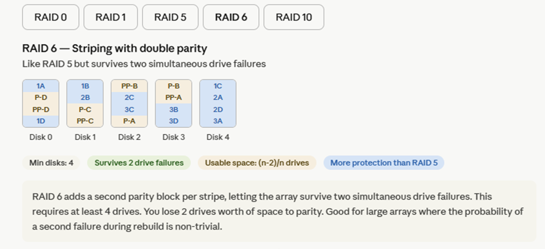The height and width of the screenshot is (249, 545).
Task: Click the Disk 0 drive diagram
Action: coord(41,103)
